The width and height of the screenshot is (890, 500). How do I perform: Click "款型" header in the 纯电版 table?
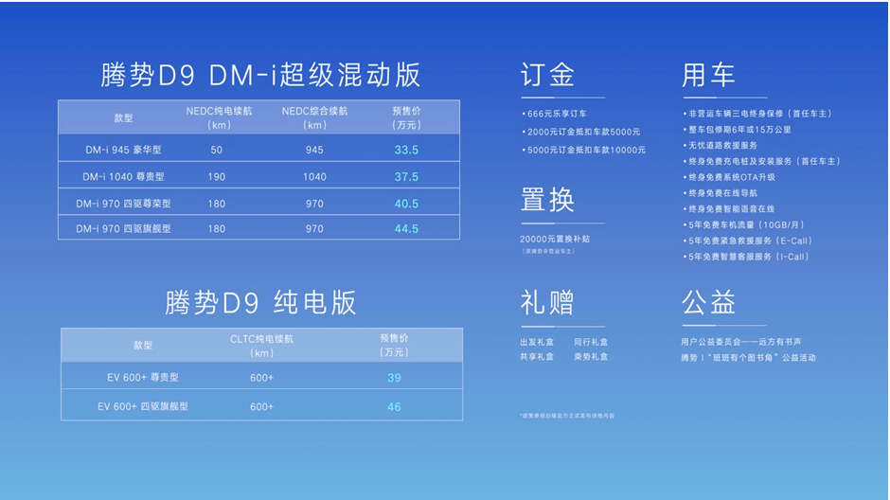pos(142,345)
